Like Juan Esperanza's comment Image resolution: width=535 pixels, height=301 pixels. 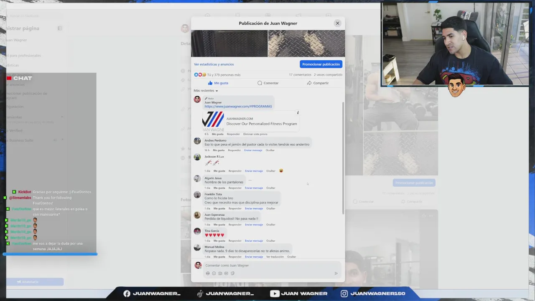[219, 225]
